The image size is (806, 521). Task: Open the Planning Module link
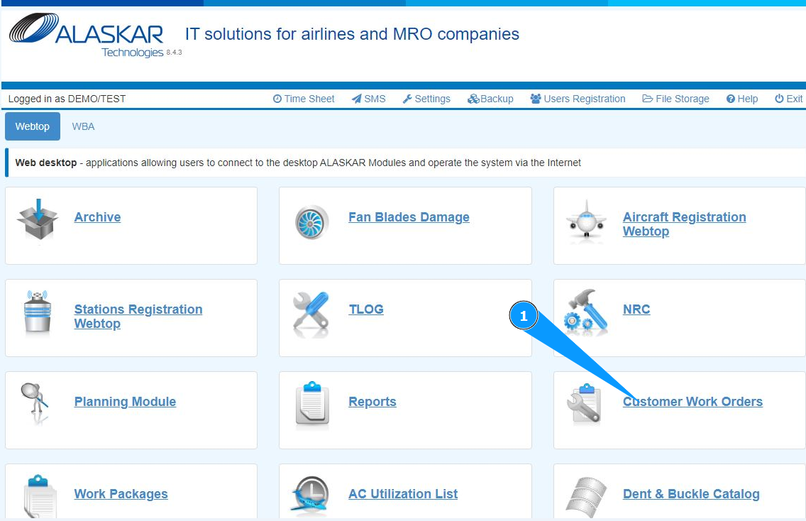(125, 402)
